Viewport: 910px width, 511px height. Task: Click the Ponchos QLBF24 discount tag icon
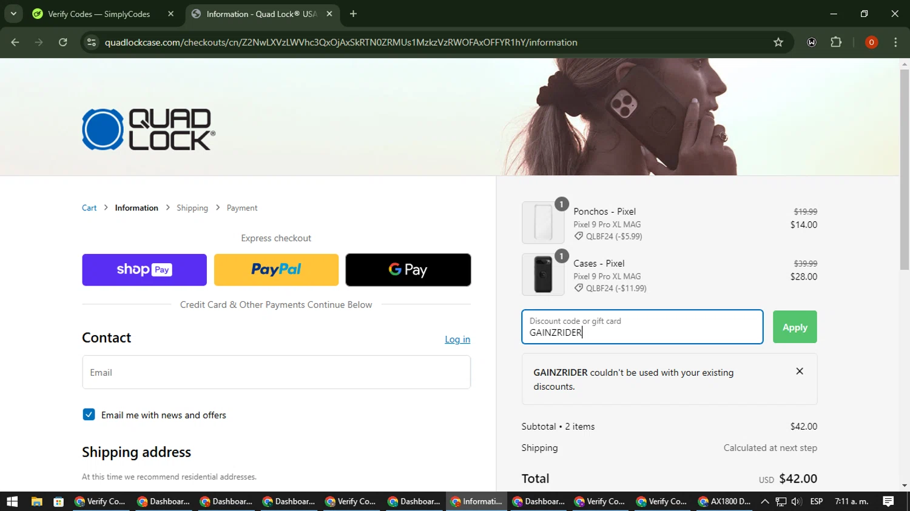tap(579, 236)
